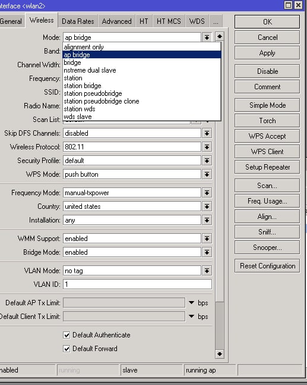The height and width of the screenshot is (385, 307).
Task: Click the OK button
Action: click(x=267, y=22)
